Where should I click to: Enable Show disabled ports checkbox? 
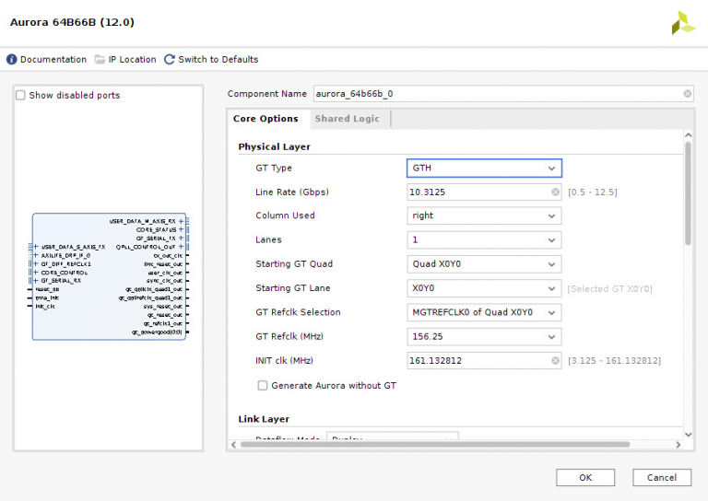point(21,96)
